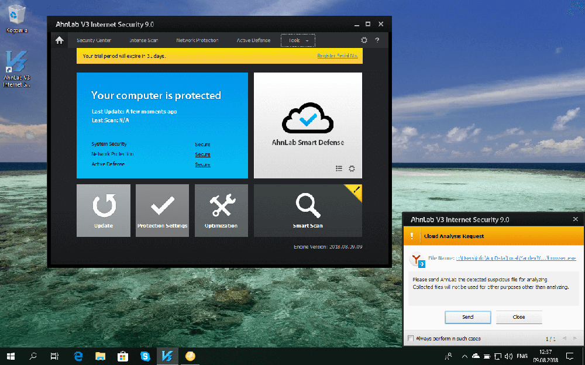Select the Active Defense tab
Image resolution: width=585 pixels, height=365 pixels.
pos(253,40)
